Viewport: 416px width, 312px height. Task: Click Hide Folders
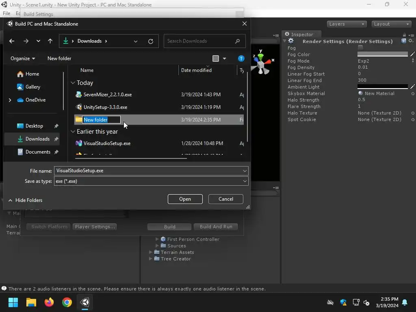pos(26,200)
